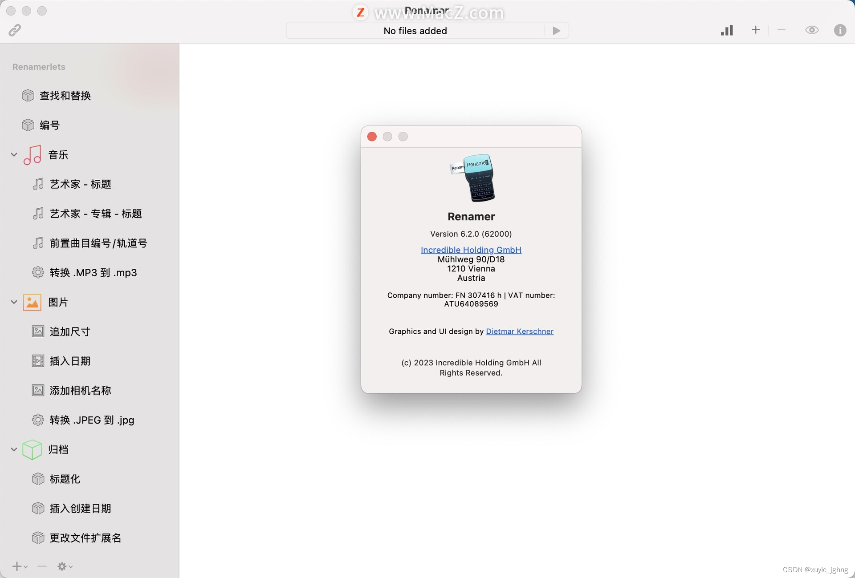Click cube icon beside 标题化

(x=38, y=479)
